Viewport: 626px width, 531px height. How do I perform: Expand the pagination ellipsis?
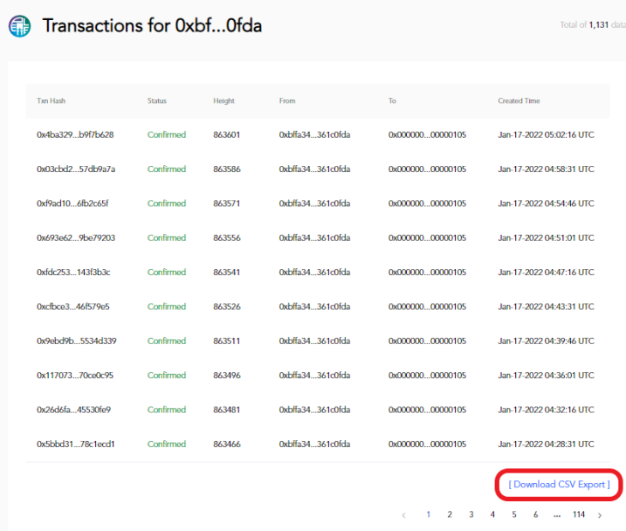(x=556, y=515)
